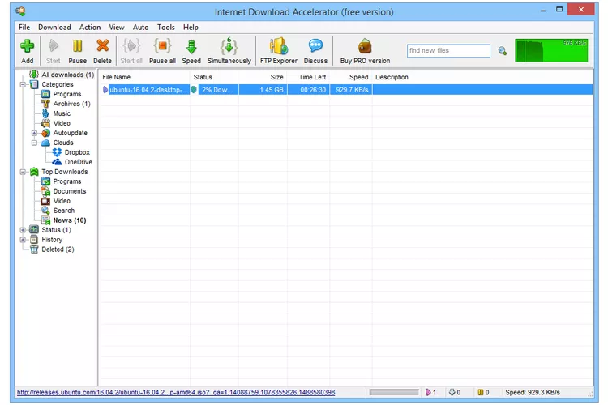Open the Download menu
608x405 pixels.
[54, 28]
